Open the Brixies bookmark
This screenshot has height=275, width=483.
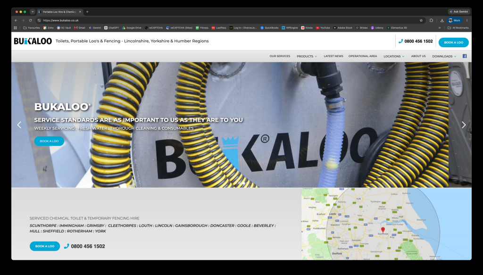click(x=362, y=28)
